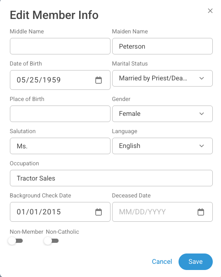221x277 pixels.
Task: Open the Date of Birth calendar picker
Action: 99,80
